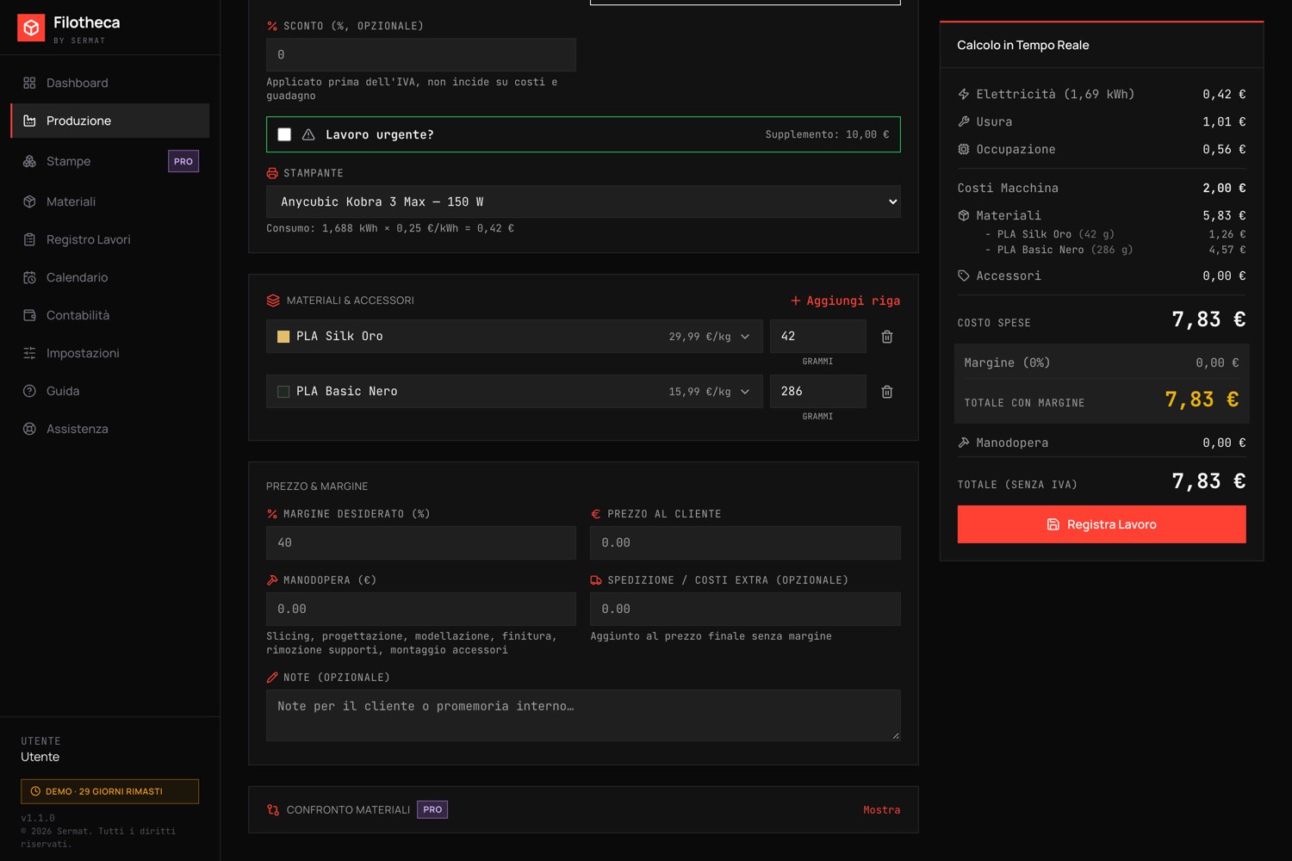Image resolution: width=1292 pixels, height=861 pixels.
Task: Click the Filotheca cube logo icon
Action: pyautogui.click(x=31, y=28)
